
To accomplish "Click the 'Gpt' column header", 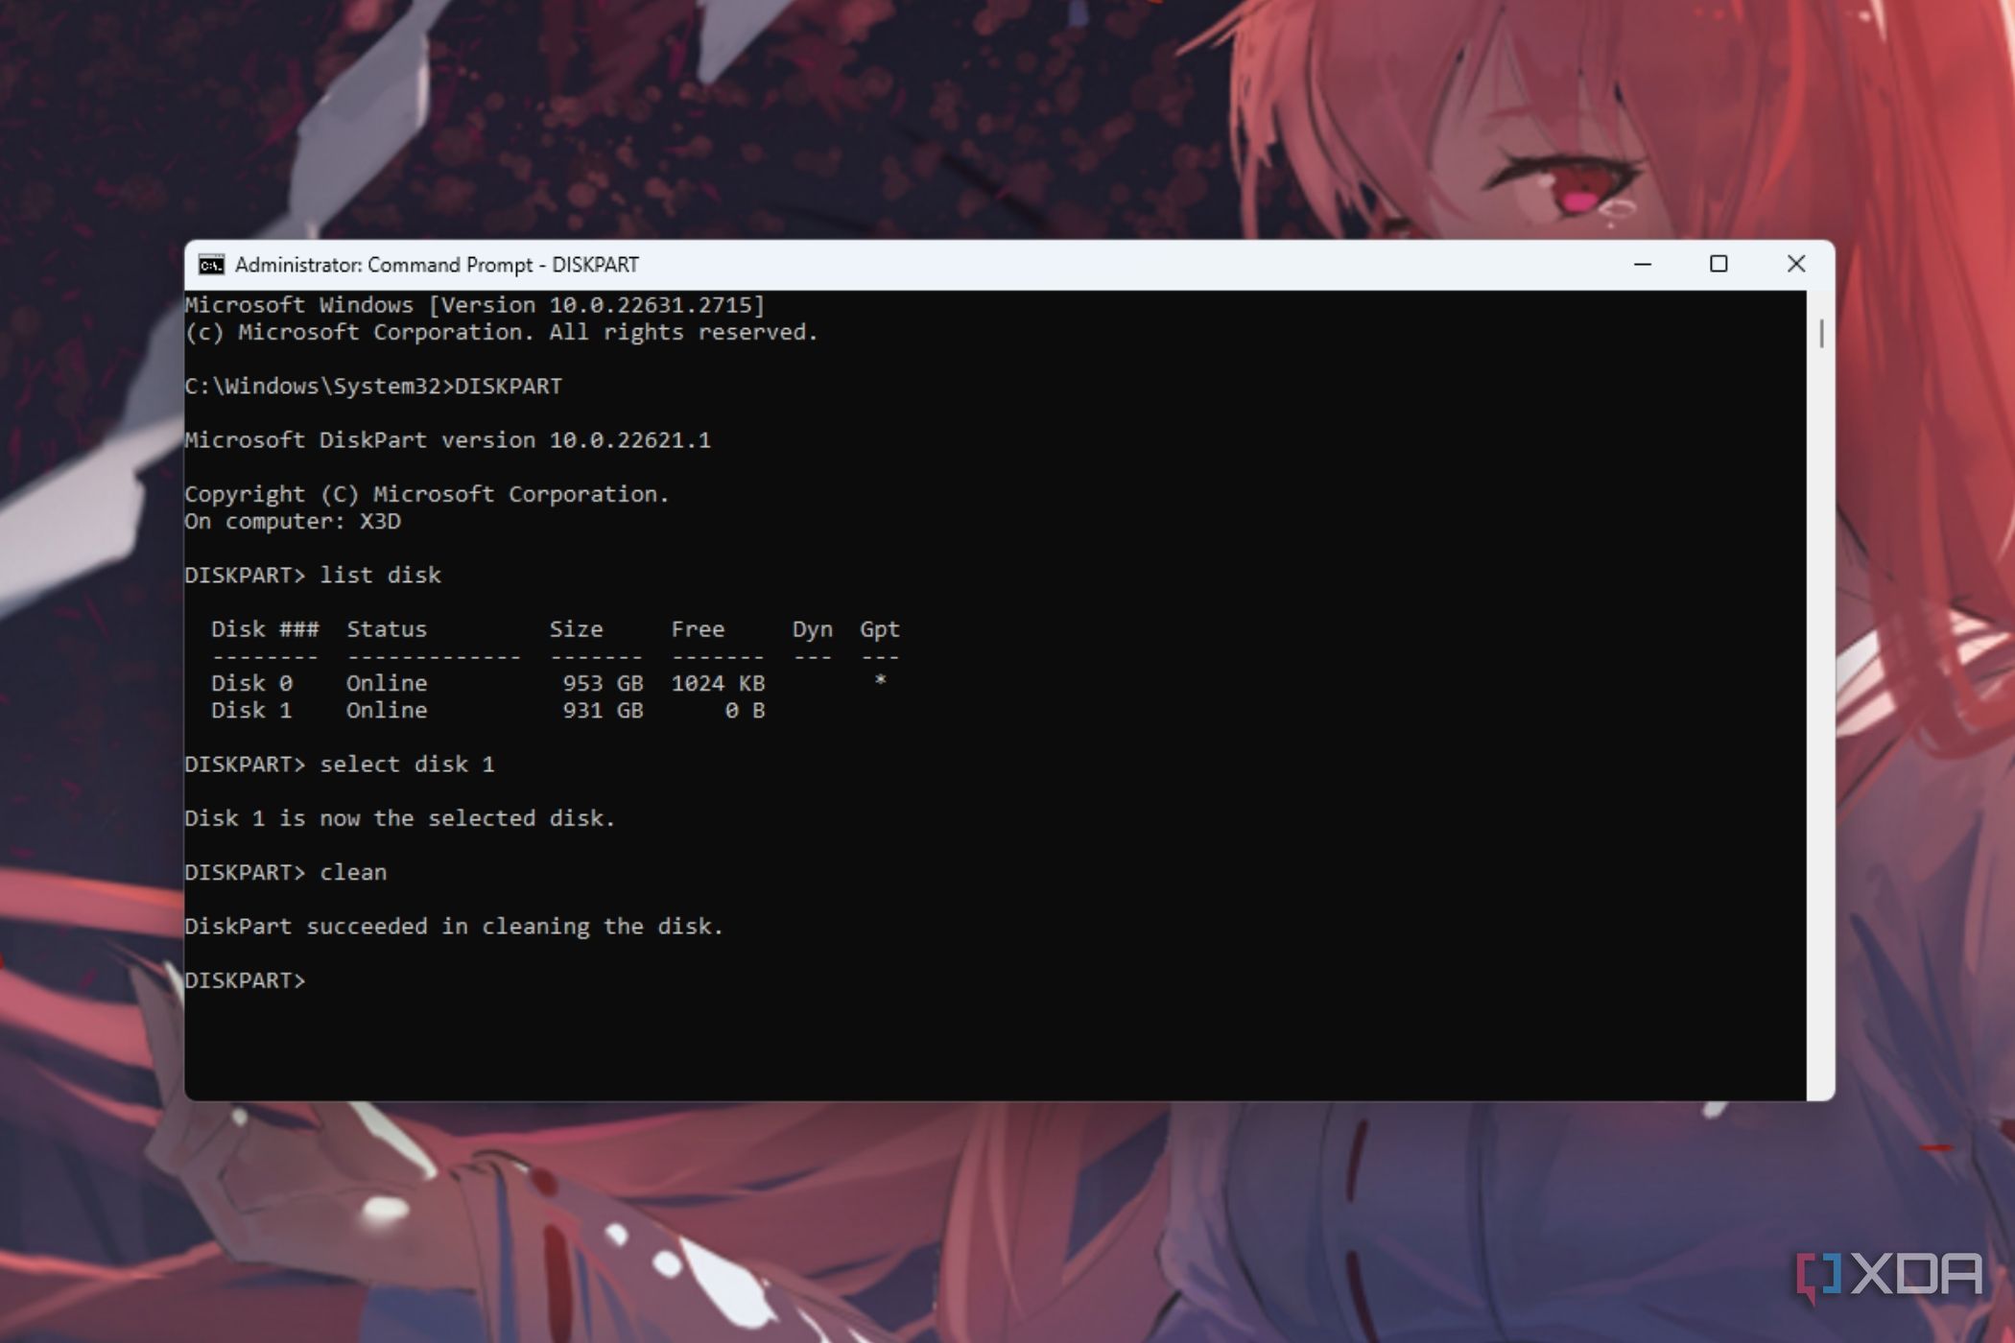I will coord(880,629).
